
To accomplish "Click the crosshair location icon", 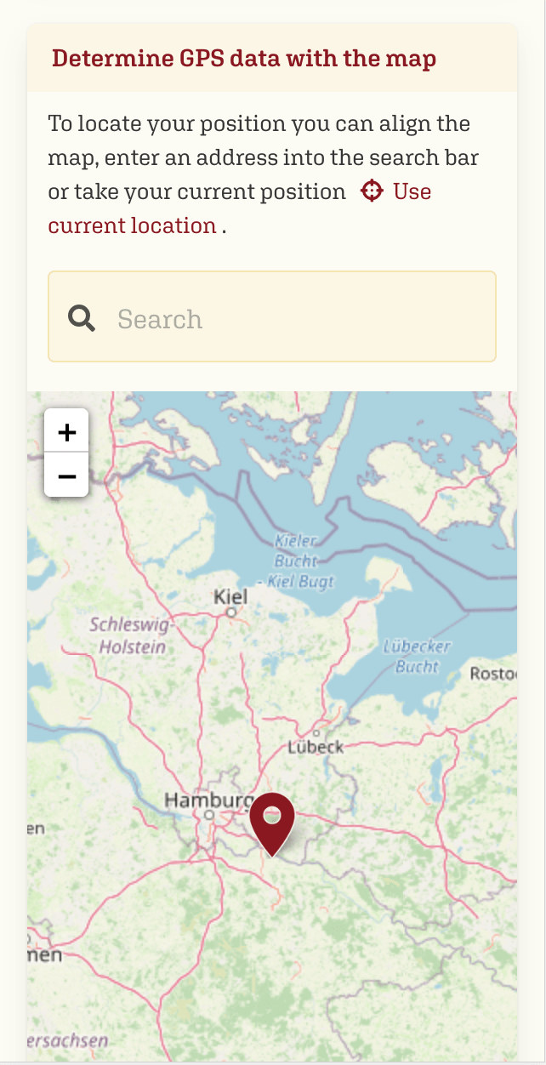I will click(x=372, y=191).
